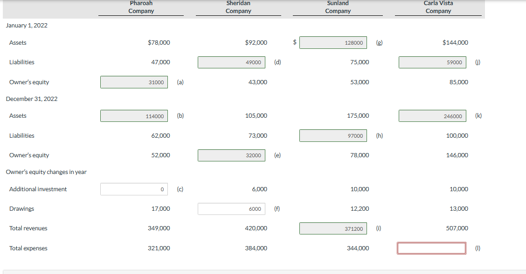526x274 pixels.
Task: Click Carla Vista December liabilities 100,000
Action: (457, 135)
